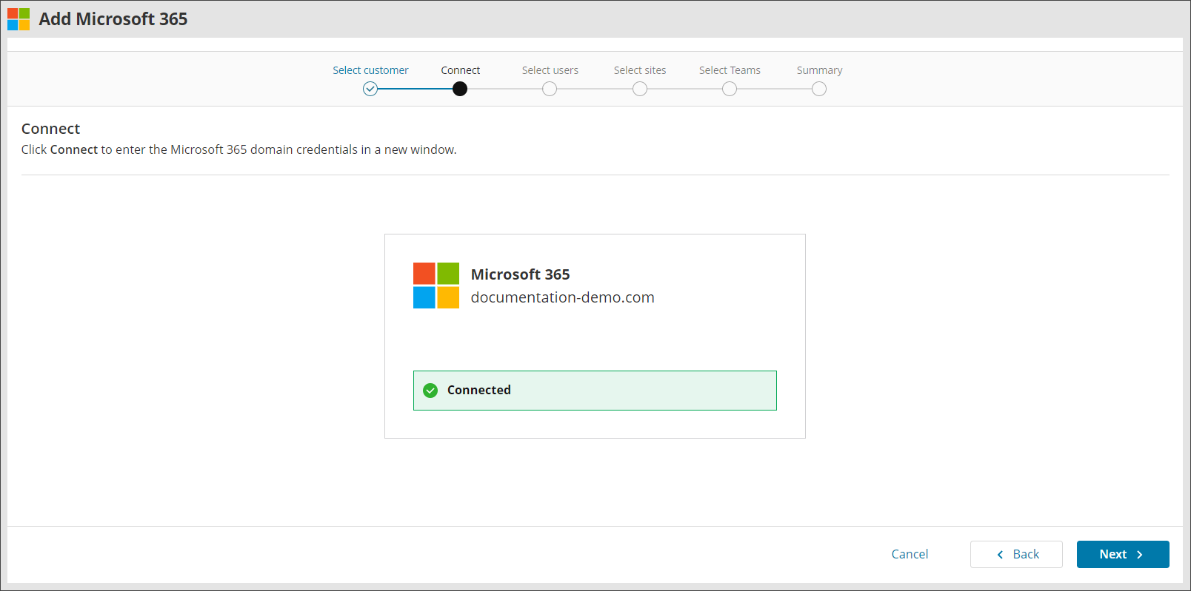Cancel the Add Microsoft 365 wizard
Screen dimensions: 1191x591
pos(910,554)
